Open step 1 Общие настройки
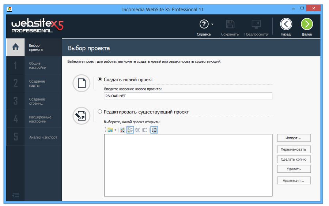 click(x=34, y=65)
